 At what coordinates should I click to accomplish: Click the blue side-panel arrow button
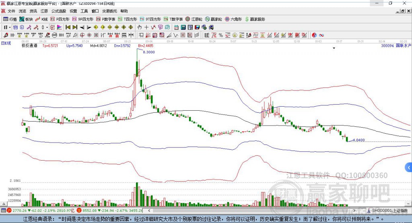click(409, 167)
